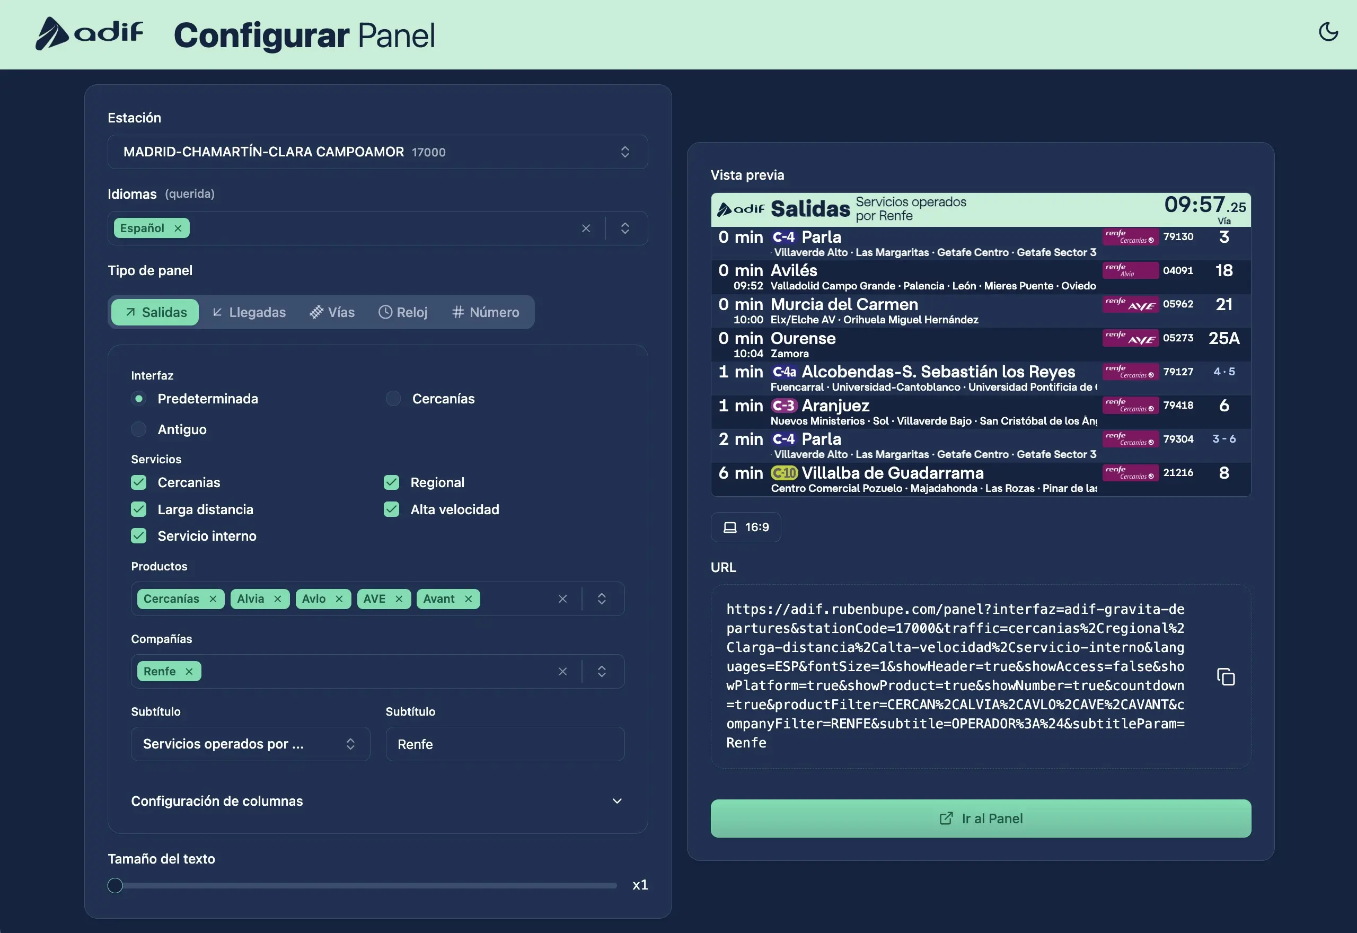The width and height of the screenshot is (1357, 933).
Task: Open the Productos dropdown arrows
Action: (601, 599)
